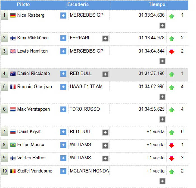Click the HAAS F1 TEAM name

[86, 86]
